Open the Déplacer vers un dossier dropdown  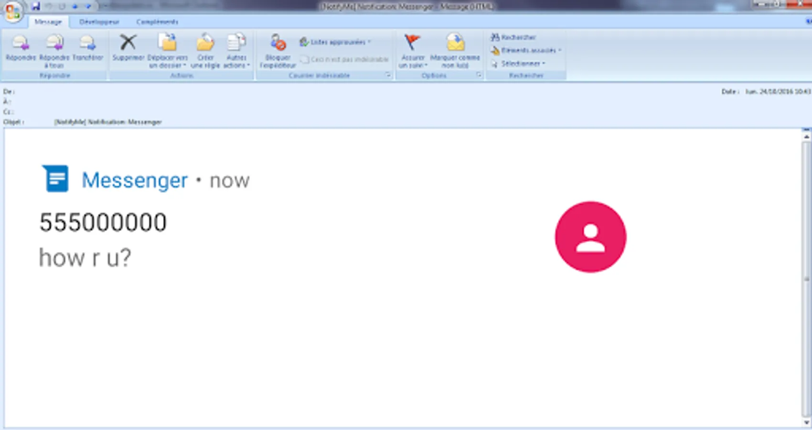167,51
